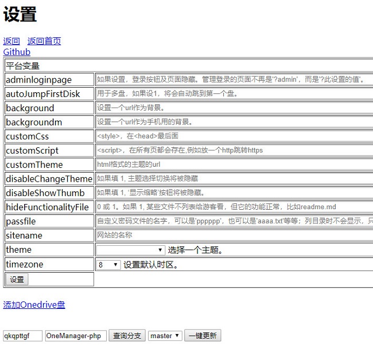Click the 选择一个主题。 description text
This screenshot has width=373, height=345.
coord(195,250)
